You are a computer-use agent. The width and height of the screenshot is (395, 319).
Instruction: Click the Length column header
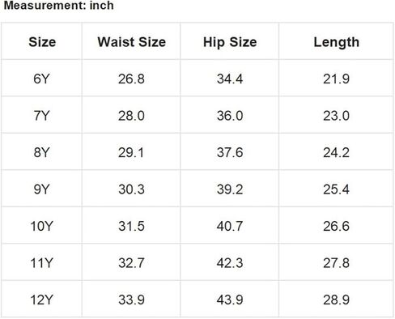pos(336,42)
